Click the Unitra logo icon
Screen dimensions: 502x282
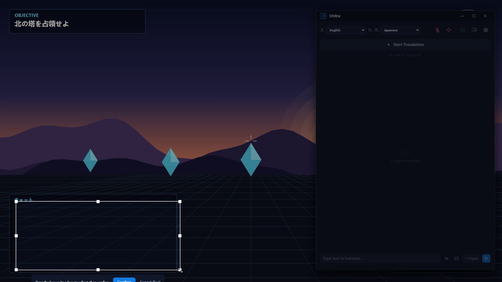(x=323, y=16)
